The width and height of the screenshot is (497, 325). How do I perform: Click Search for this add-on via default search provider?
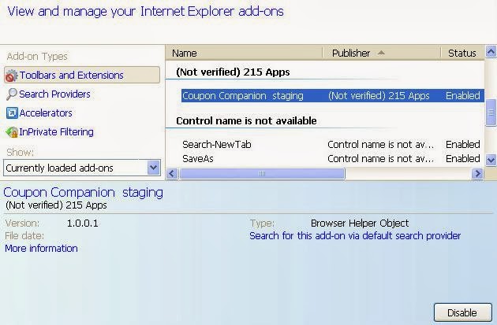(x=355, y=236)
